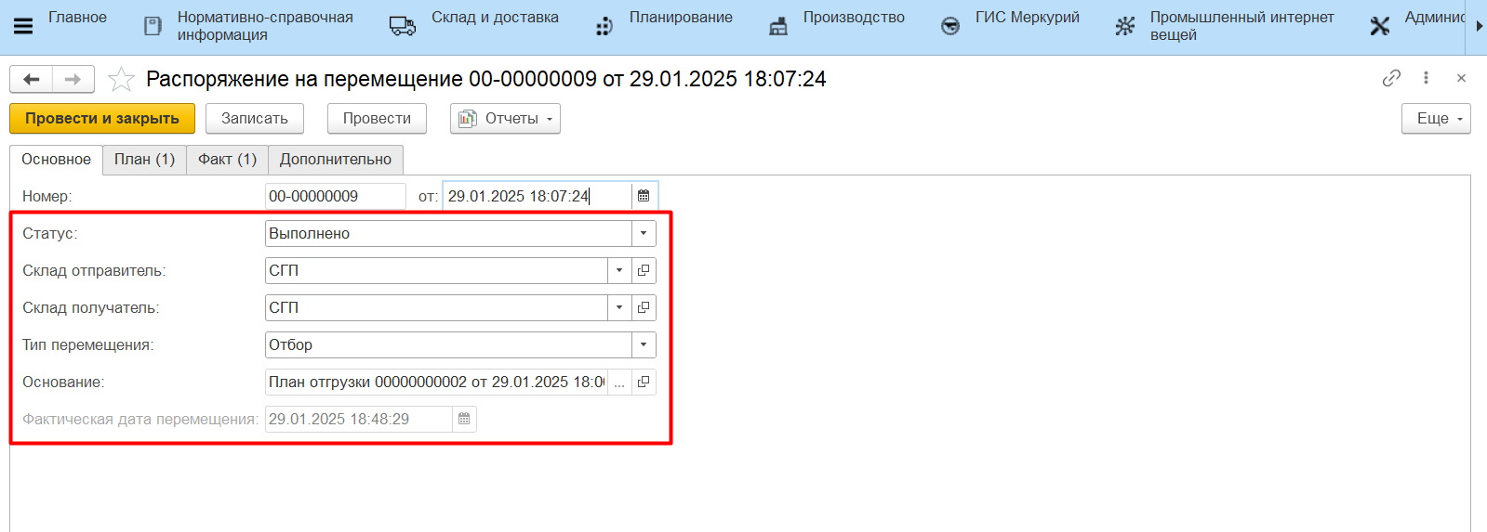Open calendar picker for document date

click(644, 196)
